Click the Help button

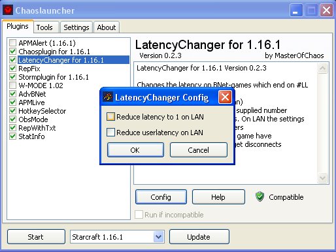[218, 197]
